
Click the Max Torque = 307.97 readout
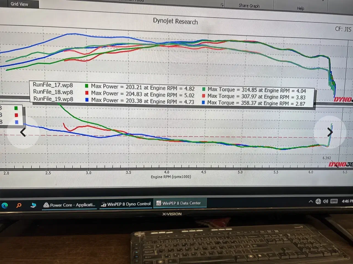[256, 97]
